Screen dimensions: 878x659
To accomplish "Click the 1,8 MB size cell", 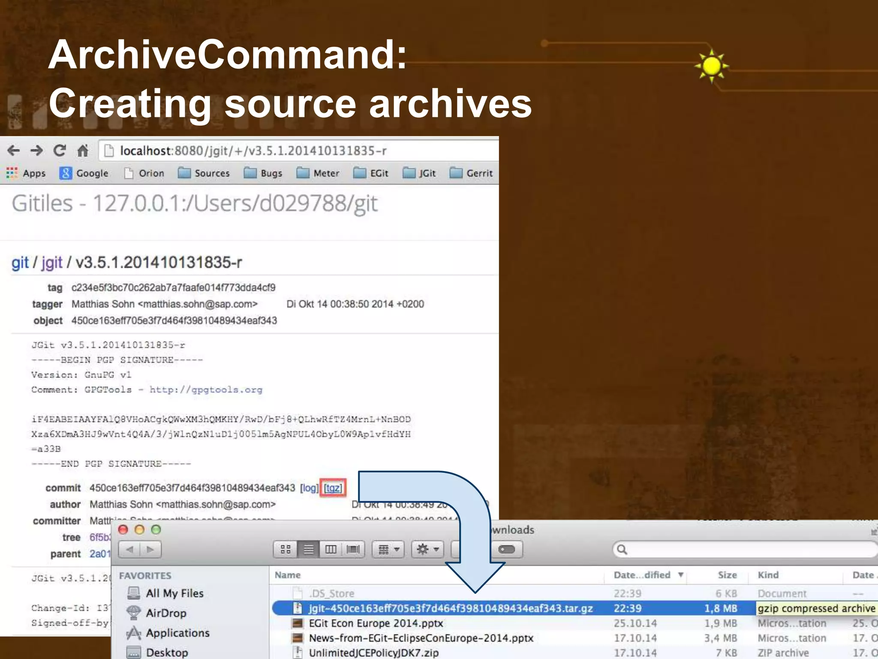I will pyautogui.click(x=720, y=608).
